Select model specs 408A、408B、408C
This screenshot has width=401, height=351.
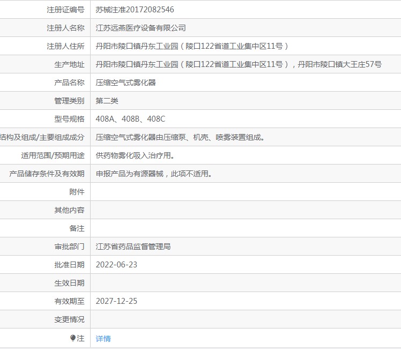130,119
